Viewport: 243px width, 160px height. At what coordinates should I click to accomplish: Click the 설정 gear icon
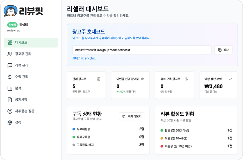(x=10, y=123)
